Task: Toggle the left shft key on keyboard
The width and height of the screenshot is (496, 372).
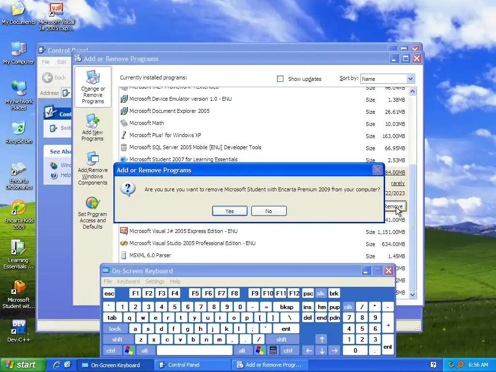Action: coord(117,340)
